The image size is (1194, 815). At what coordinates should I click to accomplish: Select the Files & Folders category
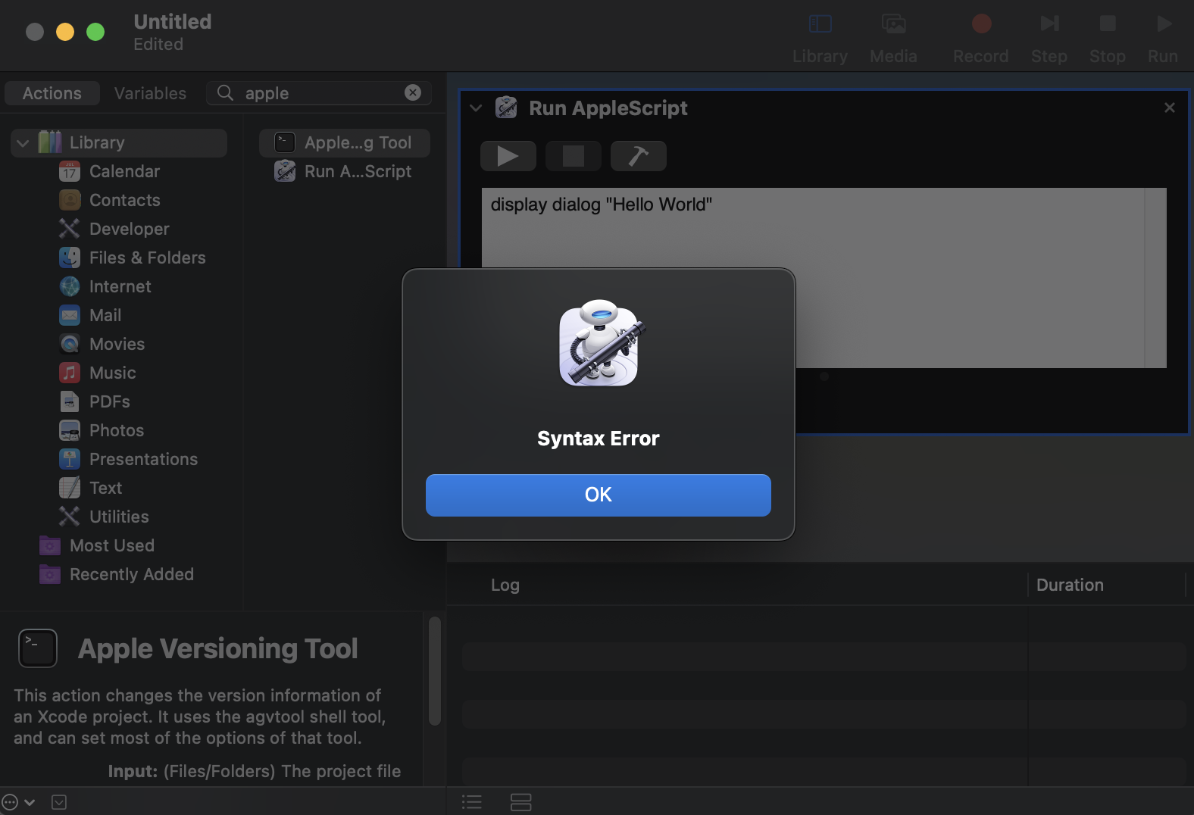(147, 258)
